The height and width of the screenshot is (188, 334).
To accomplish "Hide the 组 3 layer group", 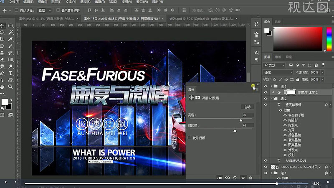I will pyautogui.click(x=266, y=86).
